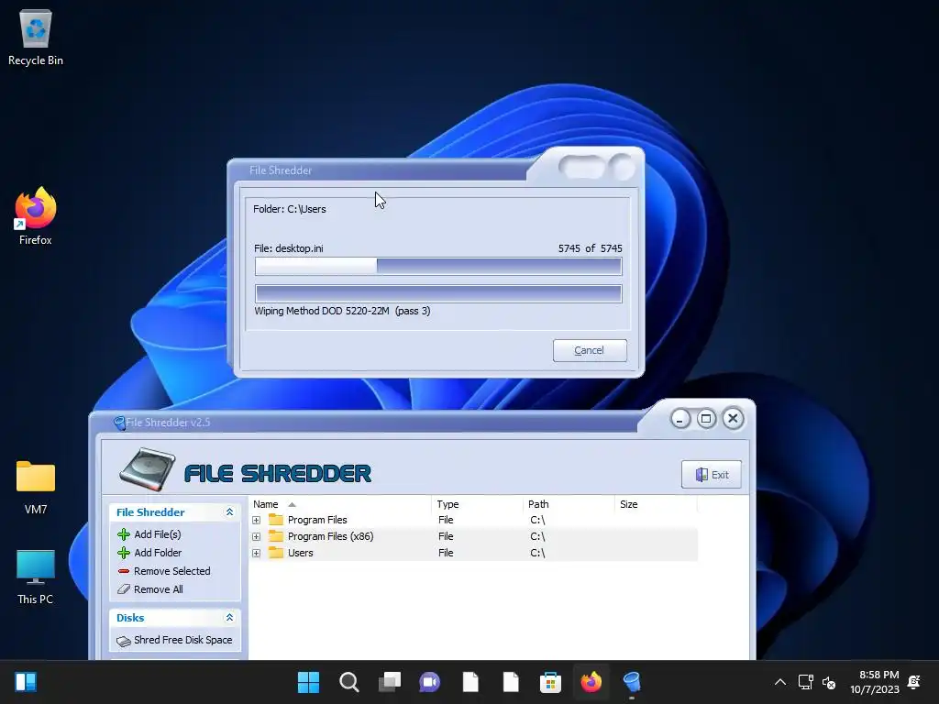The height and width of the screenshot is (704, 939).
Task: Expand the Program Files (x86) tree node
Action: pos(257,536)
